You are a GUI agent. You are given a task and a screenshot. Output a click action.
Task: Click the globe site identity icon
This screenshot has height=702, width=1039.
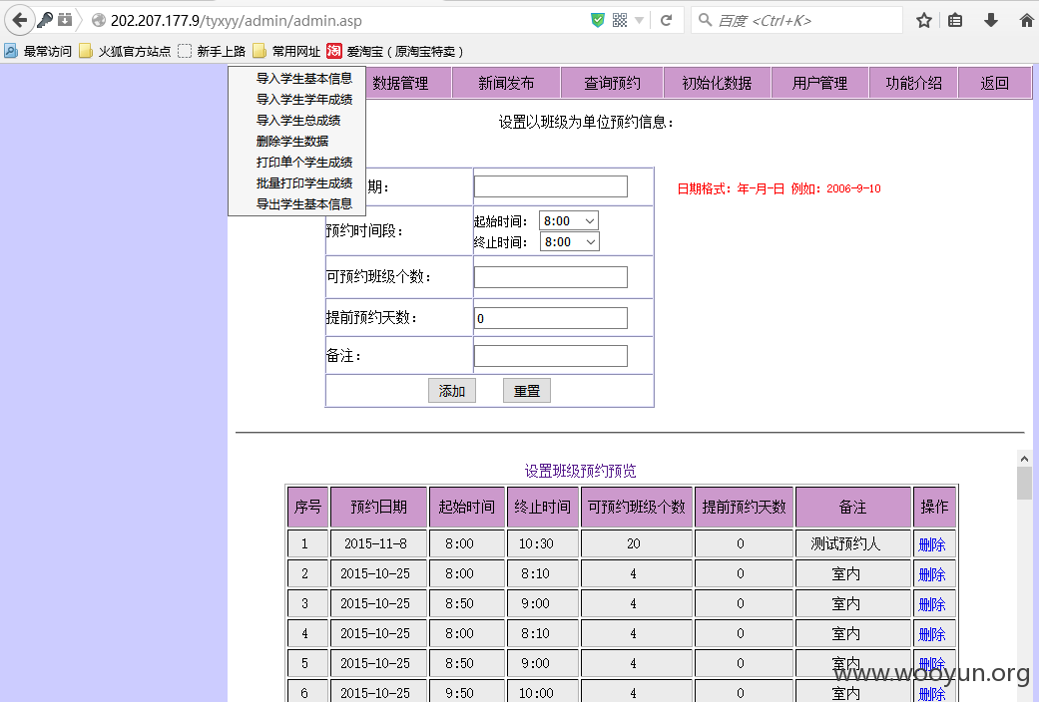99,21
